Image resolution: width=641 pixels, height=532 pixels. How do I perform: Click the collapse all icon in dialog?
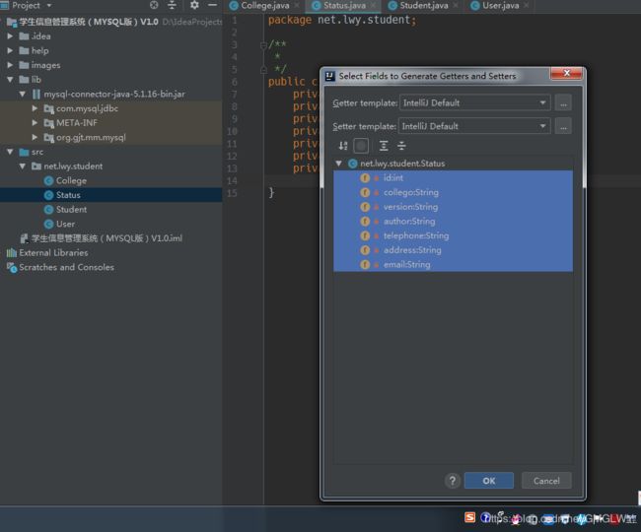401,146
